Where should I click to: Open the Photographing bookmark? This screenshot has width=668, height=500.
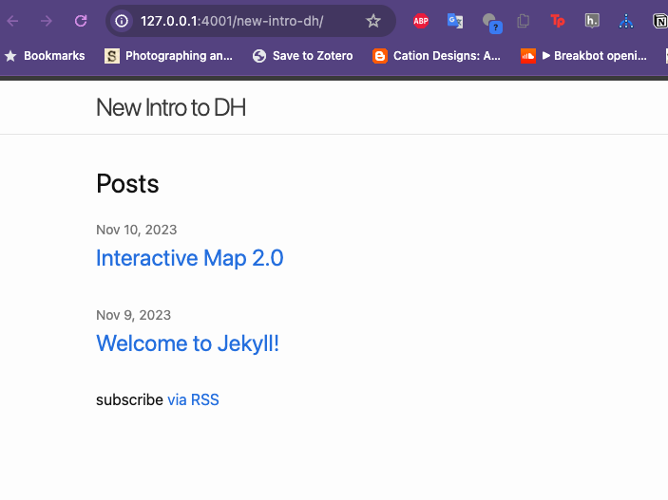point(169,56)
